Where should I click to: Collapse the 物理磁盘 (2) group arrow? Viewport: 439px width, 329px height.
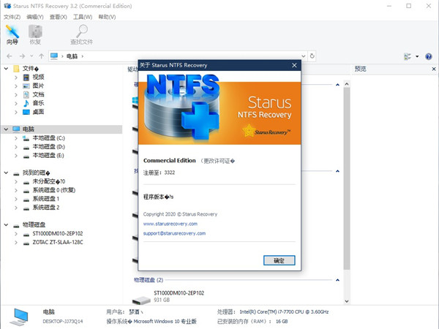coord(337,280)
